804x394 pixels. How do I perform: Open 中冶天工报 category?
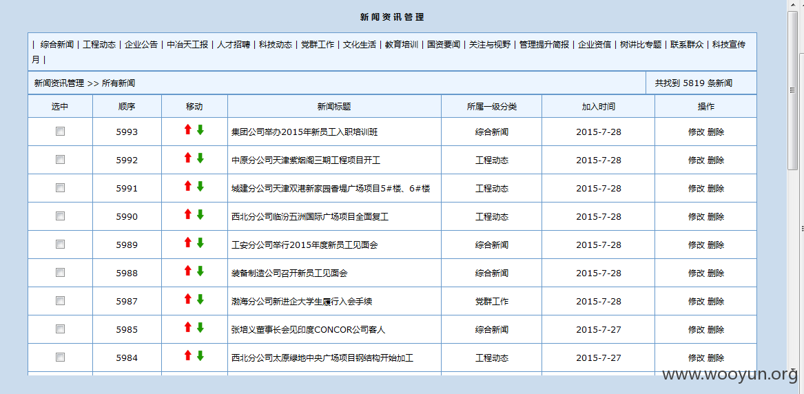click(187, 45)
